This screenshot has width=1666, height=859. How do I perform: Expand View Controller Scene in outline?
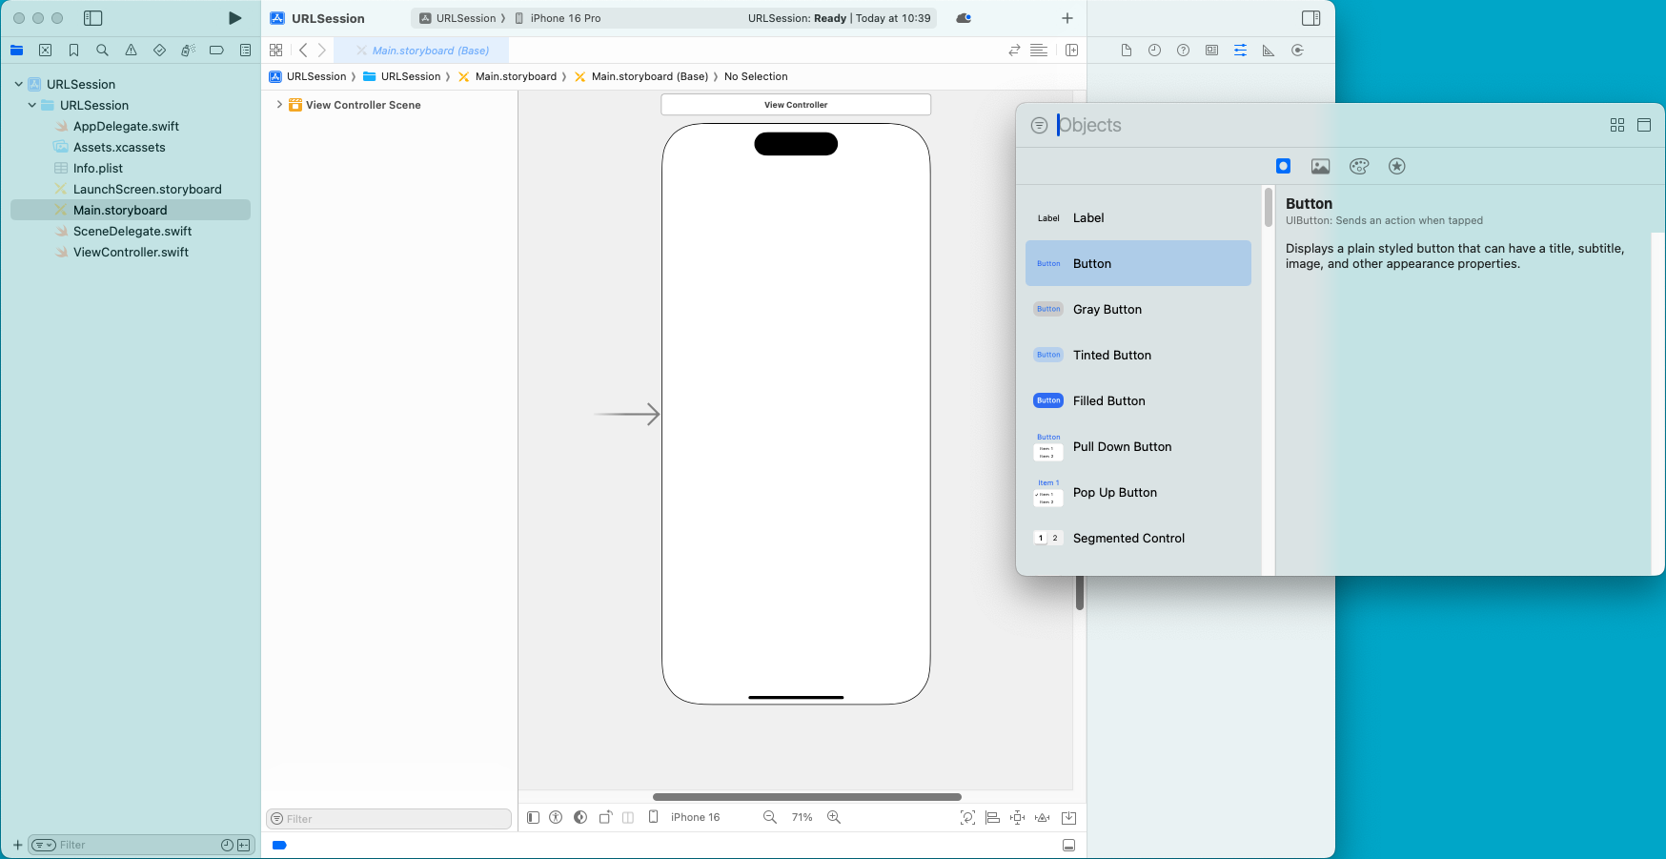pos(279,105)
